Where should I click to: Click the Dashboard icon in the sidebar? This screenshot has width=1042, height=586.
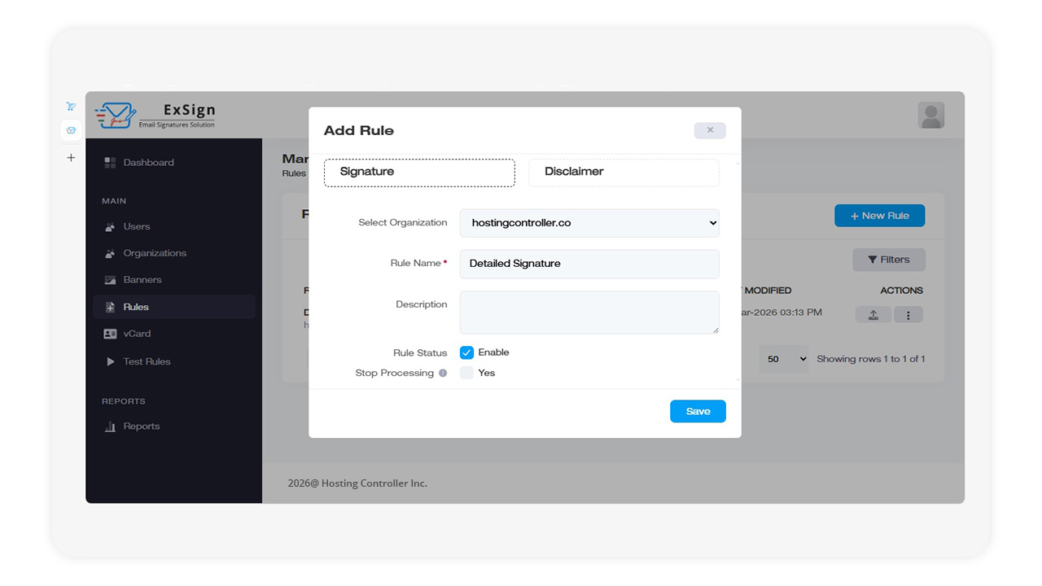(110, 163)
